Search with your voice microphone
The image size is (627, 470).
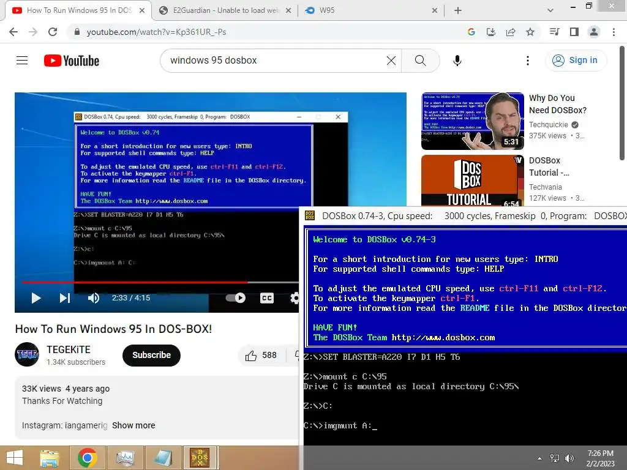tap(457, 61)
